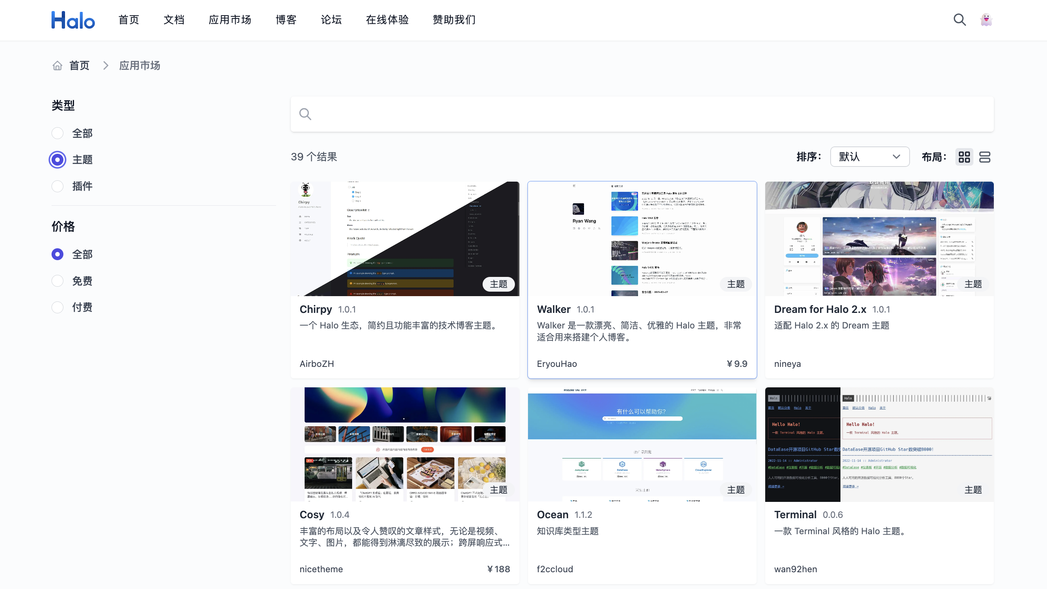Screen dimensions: 1047x589
Task: Click the home icon in breadcrumb
Action: (57, 65)
